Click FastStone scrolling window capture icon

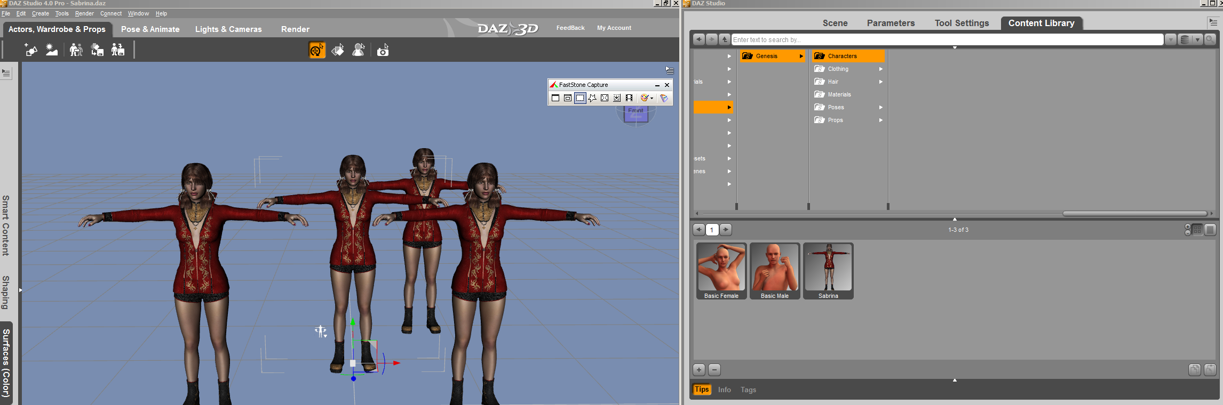(x=617, y=98)
